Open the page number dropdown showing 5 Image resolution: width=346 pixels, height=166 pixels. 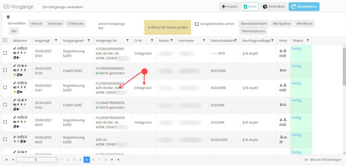(37, 160)
